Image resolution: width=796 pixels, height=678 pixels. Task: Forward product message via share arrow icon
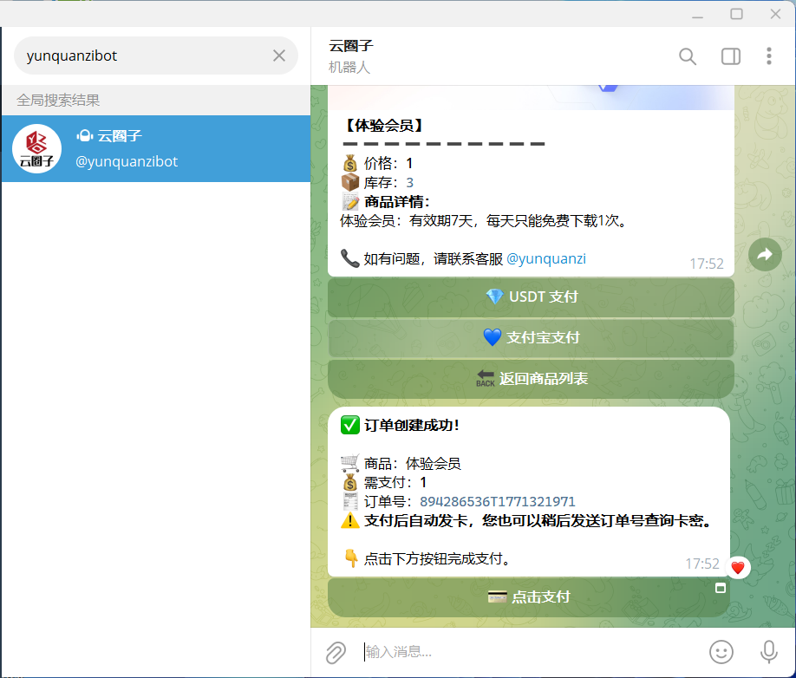pos(764,254)
